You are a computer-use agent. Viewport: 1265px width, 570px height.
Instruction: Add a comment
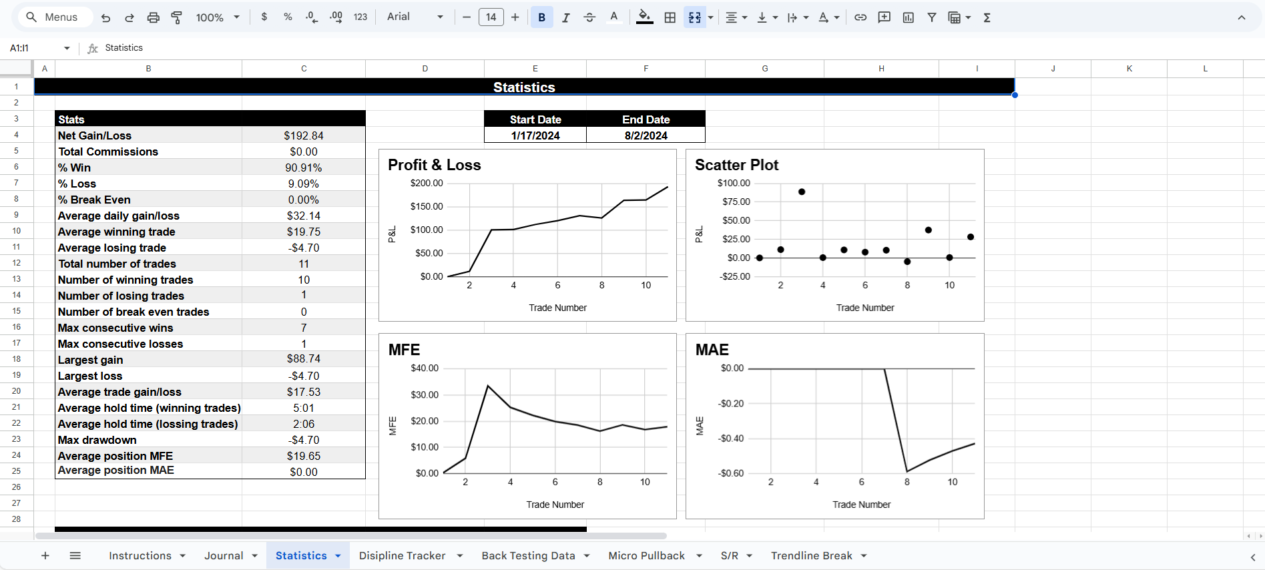[884, 18]
